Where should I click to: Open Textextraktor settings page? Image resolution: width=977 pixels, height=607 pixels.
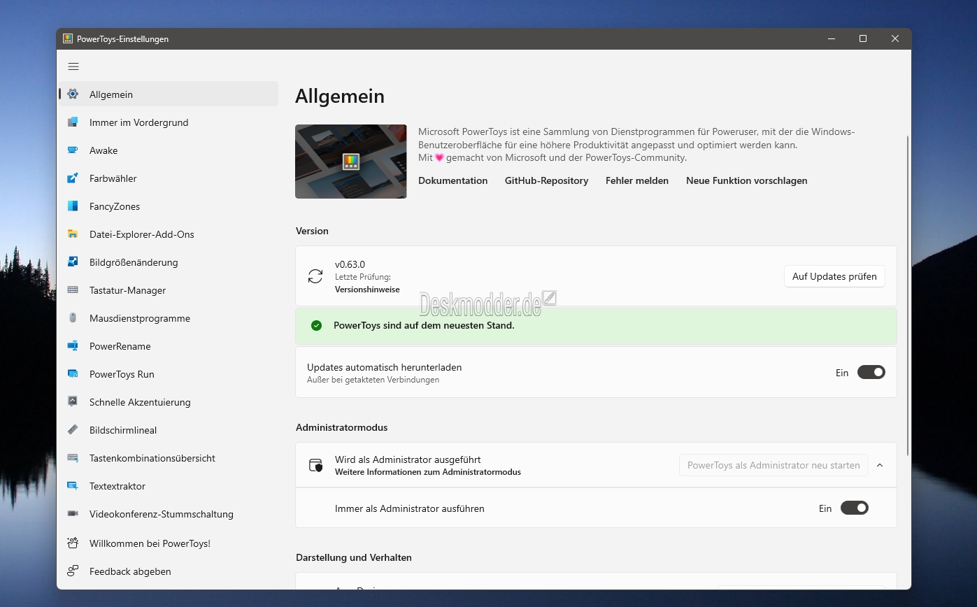[x=169, y=486]
